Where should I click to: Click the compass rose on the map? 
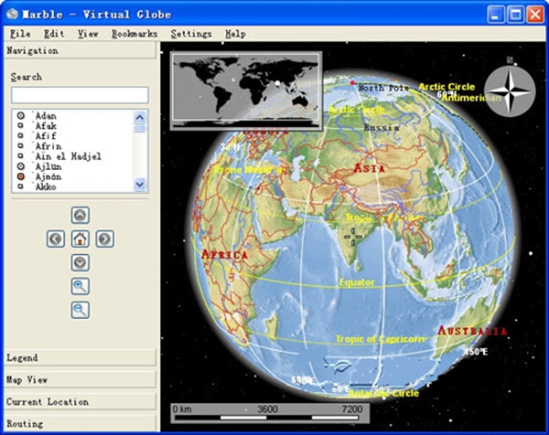(511, 91)
